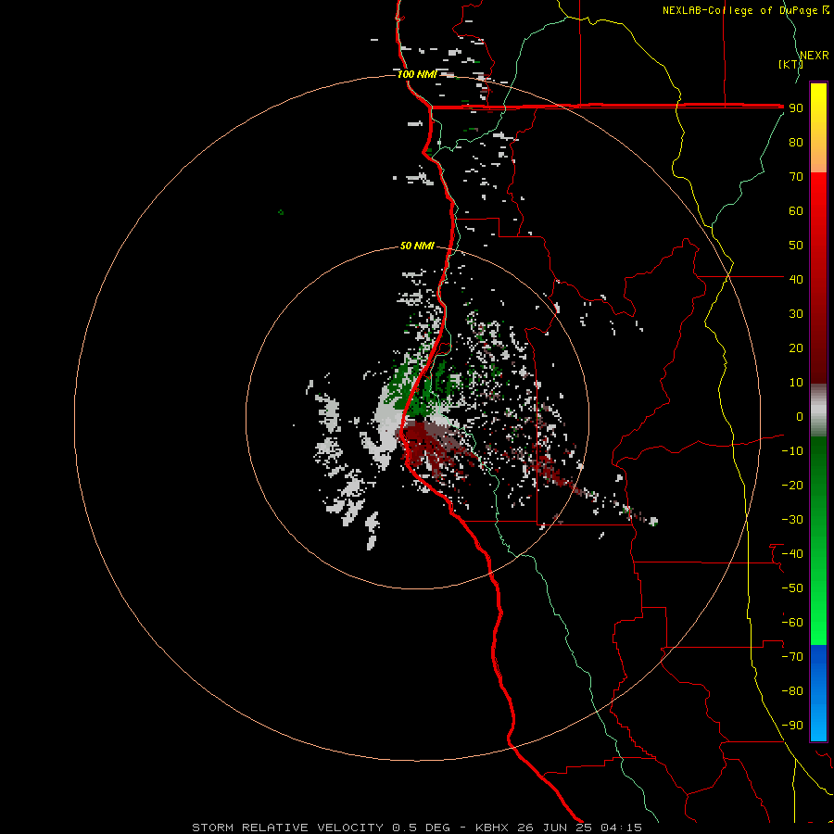Click the -90 scale value
The image size is (834, 834).
pos(792,726)
